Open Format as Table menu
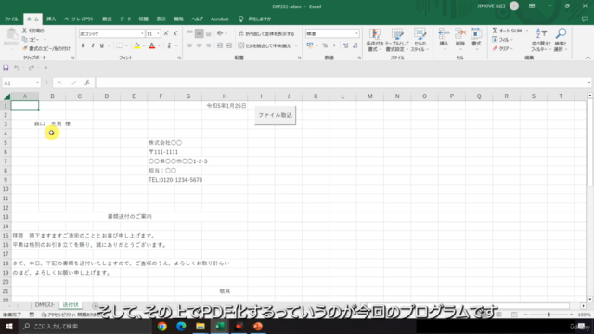This screenshot has width=594, height=334. coord(397,40)
